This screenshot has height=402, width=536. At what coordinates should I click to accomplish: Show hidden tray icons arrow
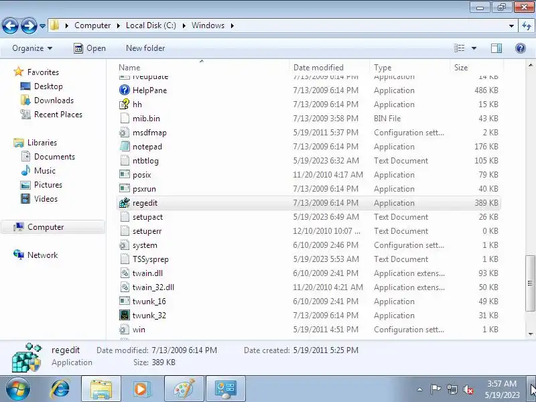(x=420, y=389)
